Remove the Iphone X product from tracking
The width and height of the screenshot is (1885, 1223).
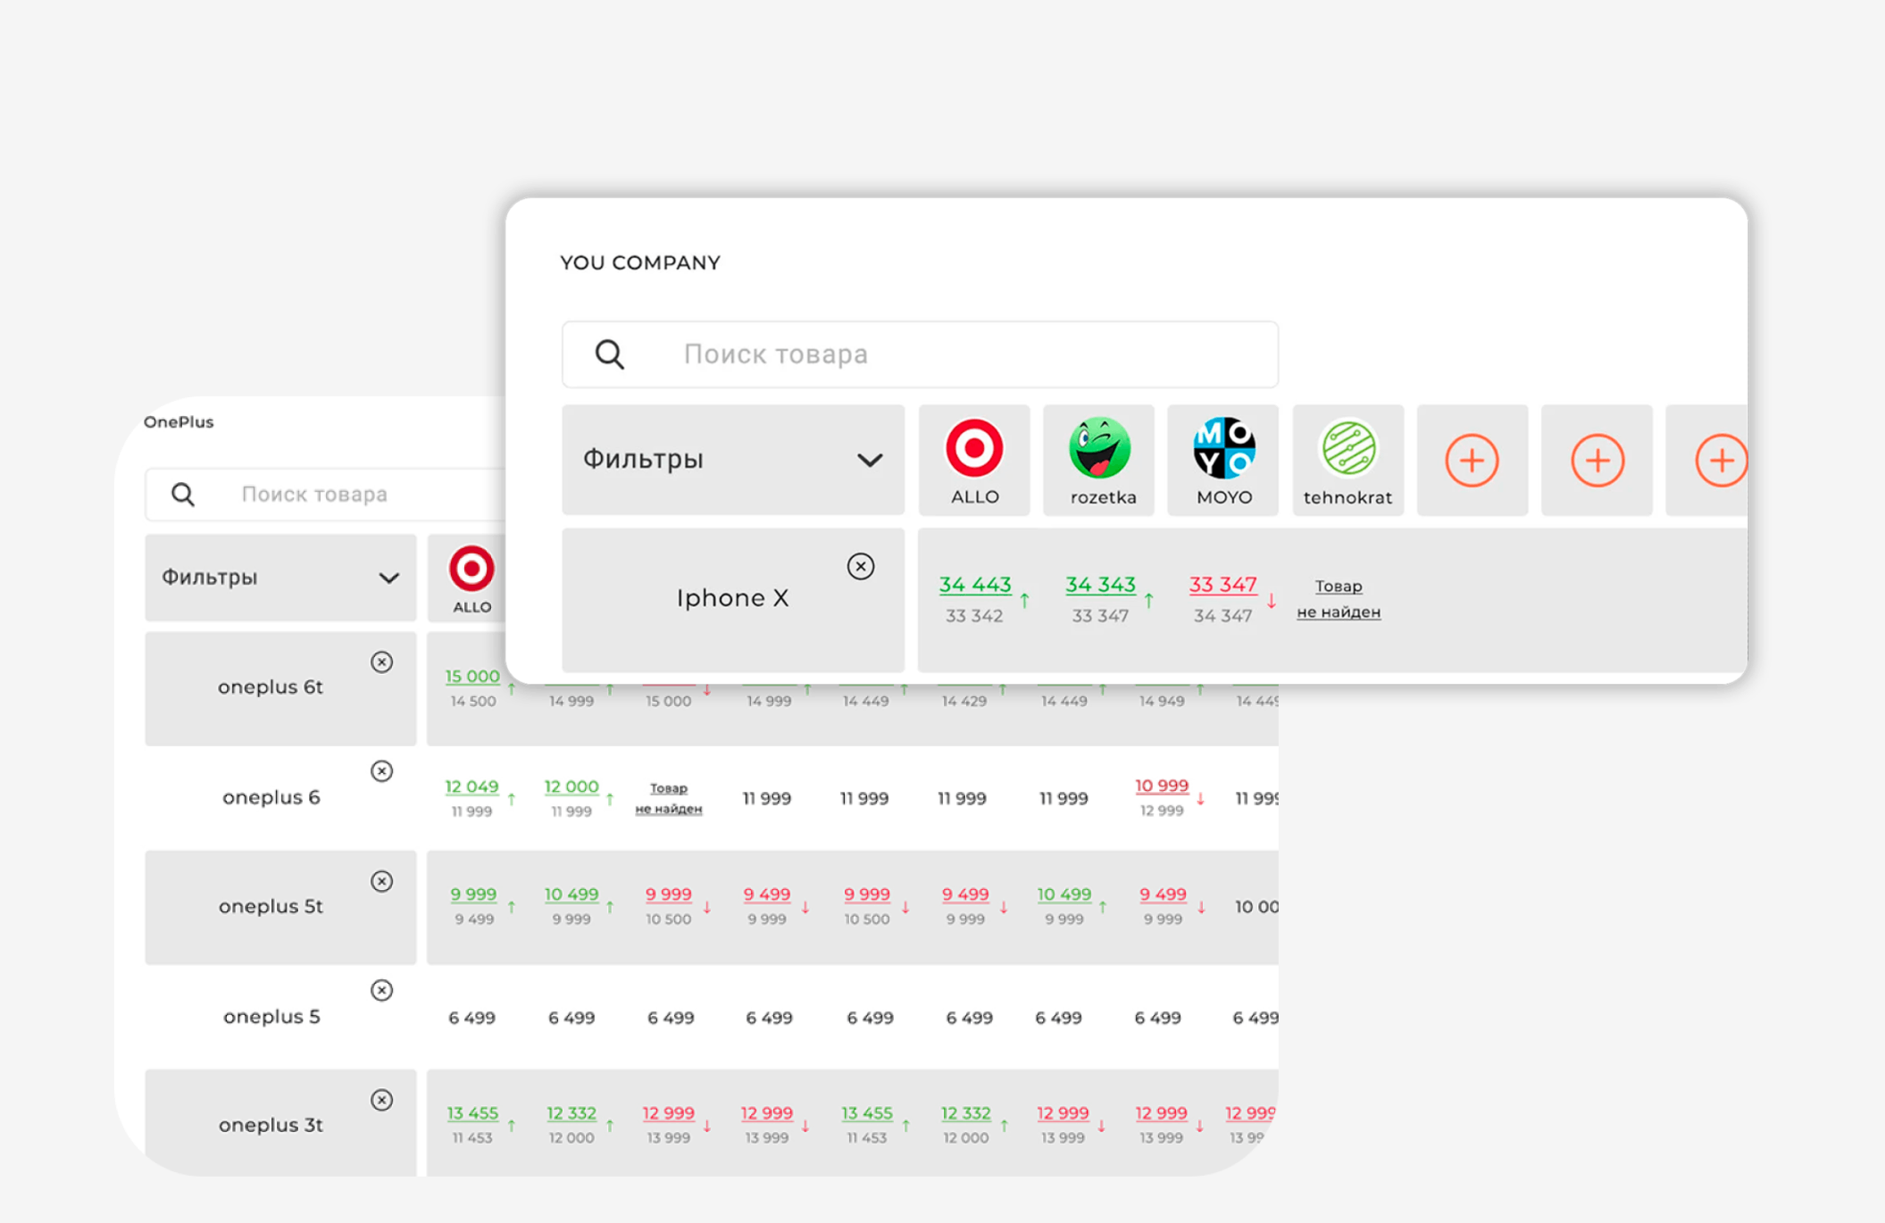(860, 566)
